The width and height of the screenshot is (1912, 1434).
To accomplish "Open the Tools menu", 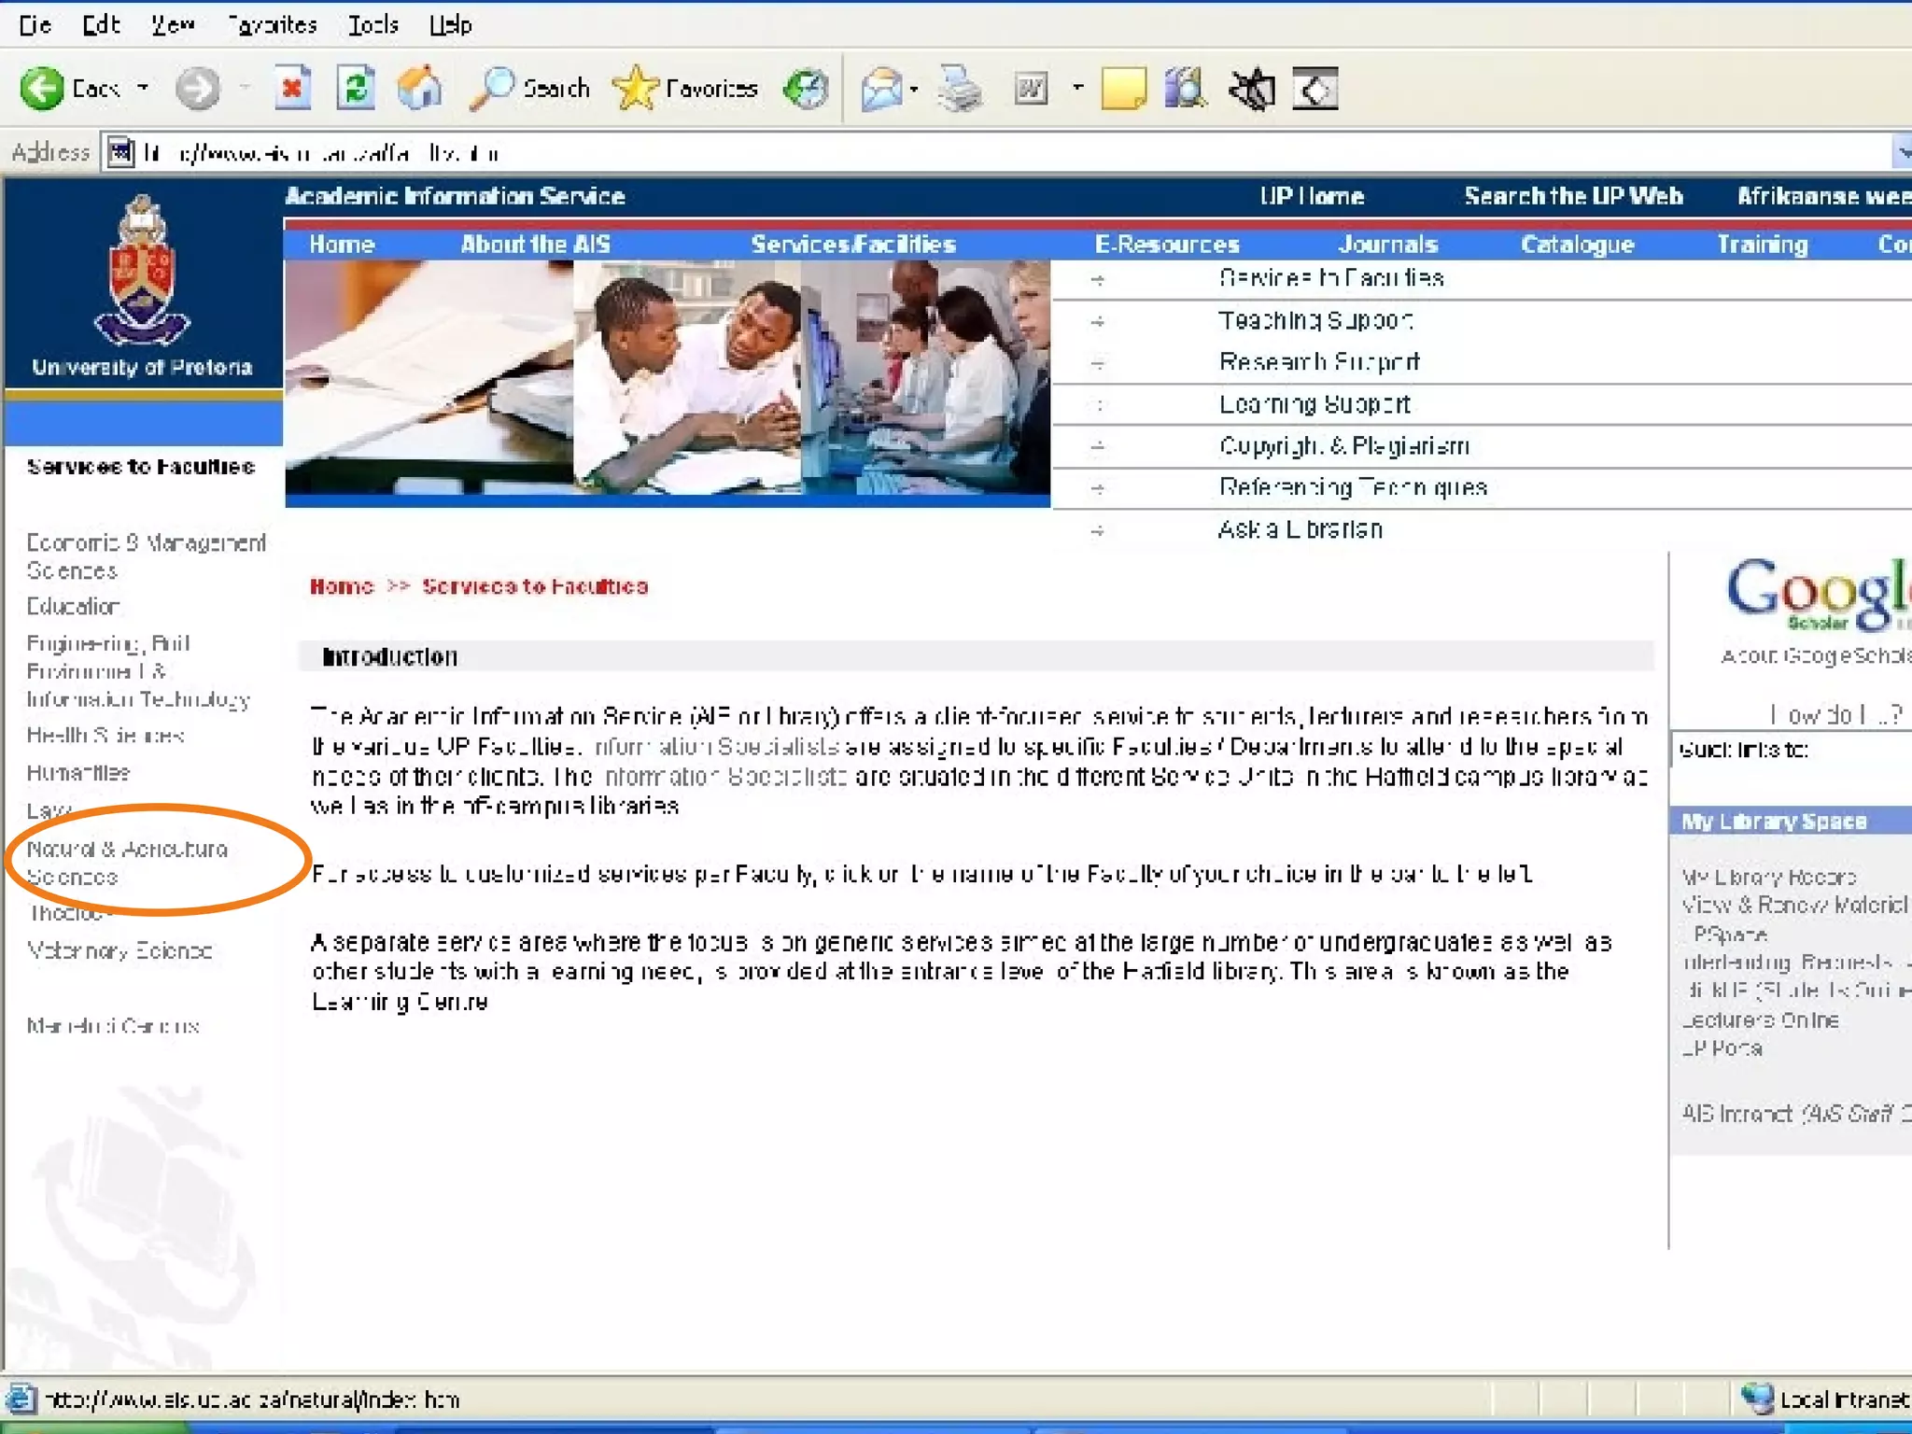I will click(373, 25).
